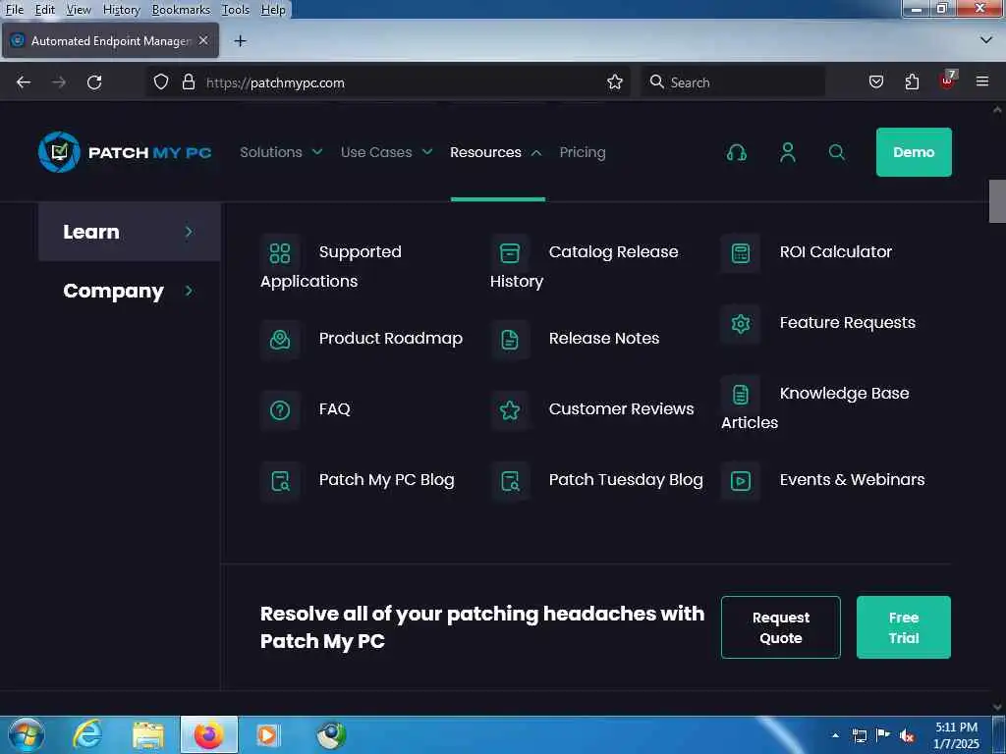Click the Feature Requests gear icon
Screen dimensions: 1006x754
[x=741, y=324]
